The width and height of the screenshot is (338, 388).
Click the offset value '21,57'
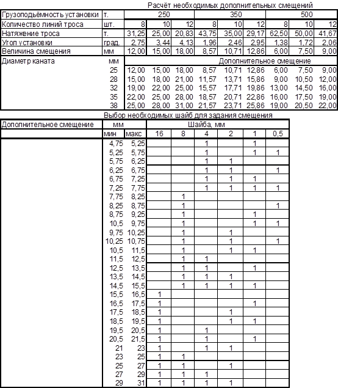point(207,106)
